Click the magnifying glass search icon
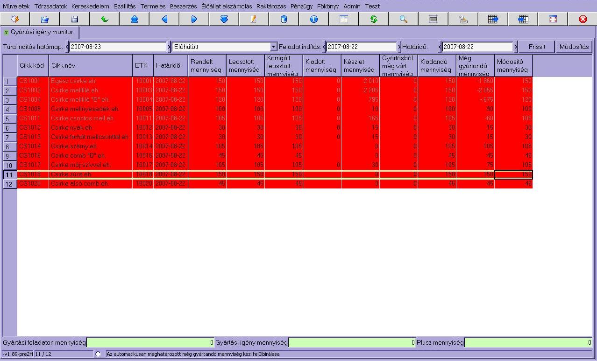Screen dimensions: 597x361 [x=403, y=19]
